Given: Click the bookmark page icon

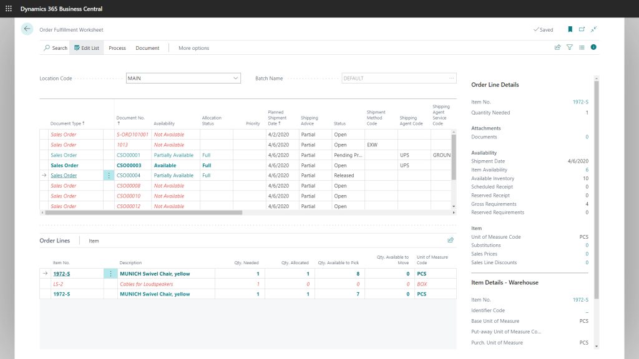Looking at the screenshot, I should click(x=568, y=29).
